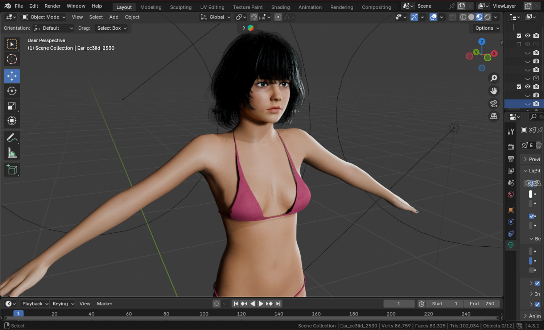Activate the 3D Cursor tool
Image resolution: width=544 pixels, height=330 pixels.
[x=12, y=59]
